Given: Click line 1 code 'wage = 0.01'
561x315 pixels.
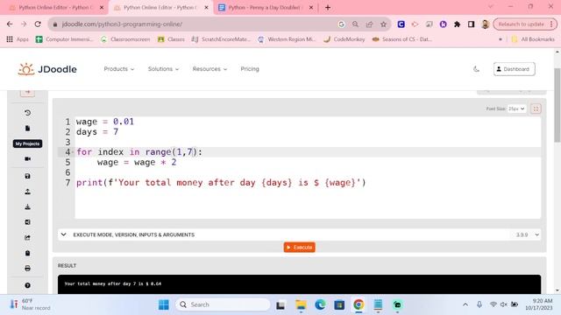Looking at the screenshot, I should pos(105,122).
